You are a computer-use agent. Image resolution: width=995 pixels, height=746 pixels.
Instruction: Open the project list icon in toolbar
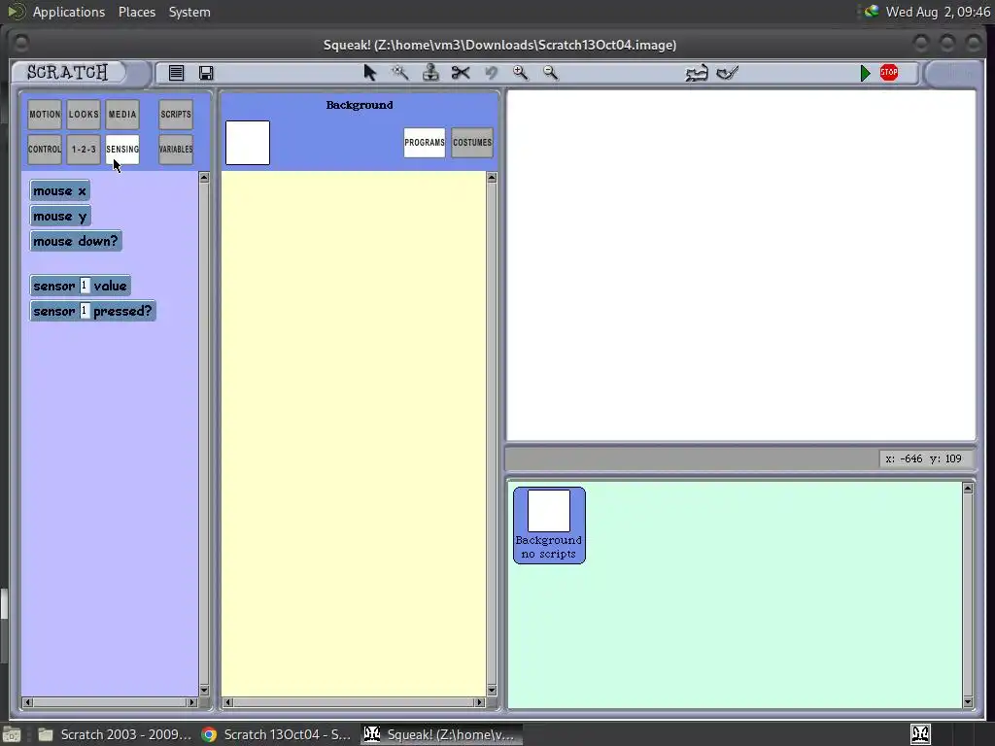tap(177, 73)
